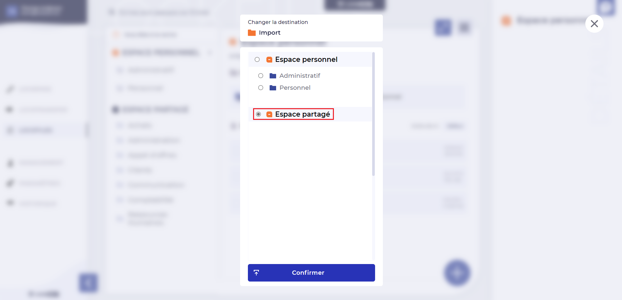622x300 pixels.
Task: Select the Administratif radio button
Action: click(261, 76)
